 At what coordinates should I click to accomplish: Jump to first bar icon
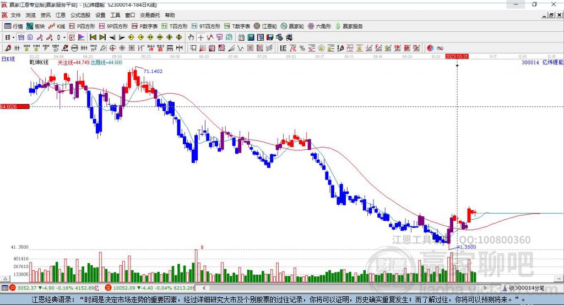(x=93, y=37)
